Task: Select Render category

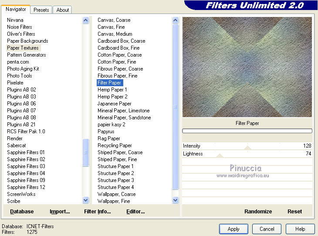Action: tap(15, 138)
